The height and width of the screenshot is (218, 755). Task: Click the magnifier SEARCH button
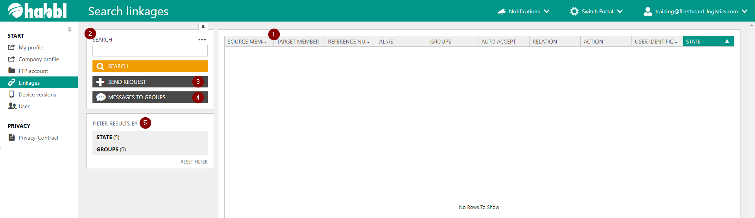[150, 66]
